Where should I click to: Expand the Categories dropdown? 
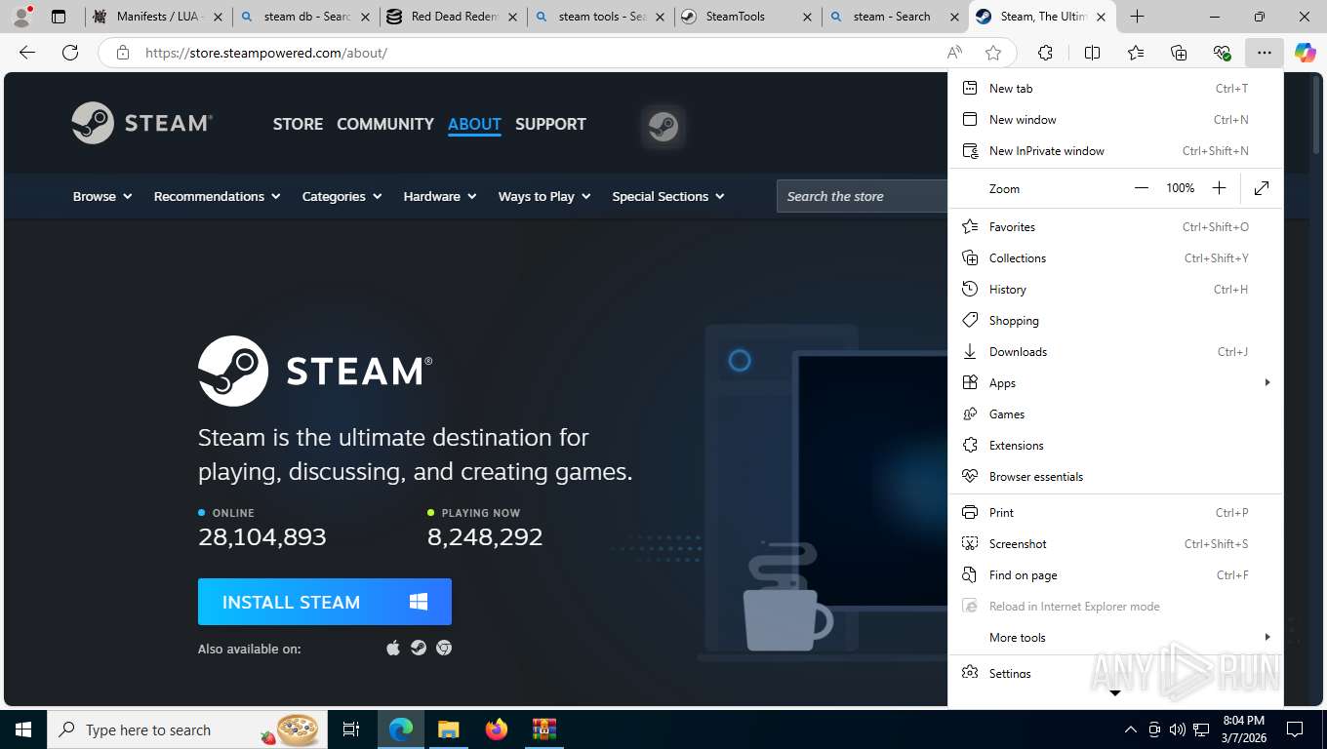click(x=342, y=196)
